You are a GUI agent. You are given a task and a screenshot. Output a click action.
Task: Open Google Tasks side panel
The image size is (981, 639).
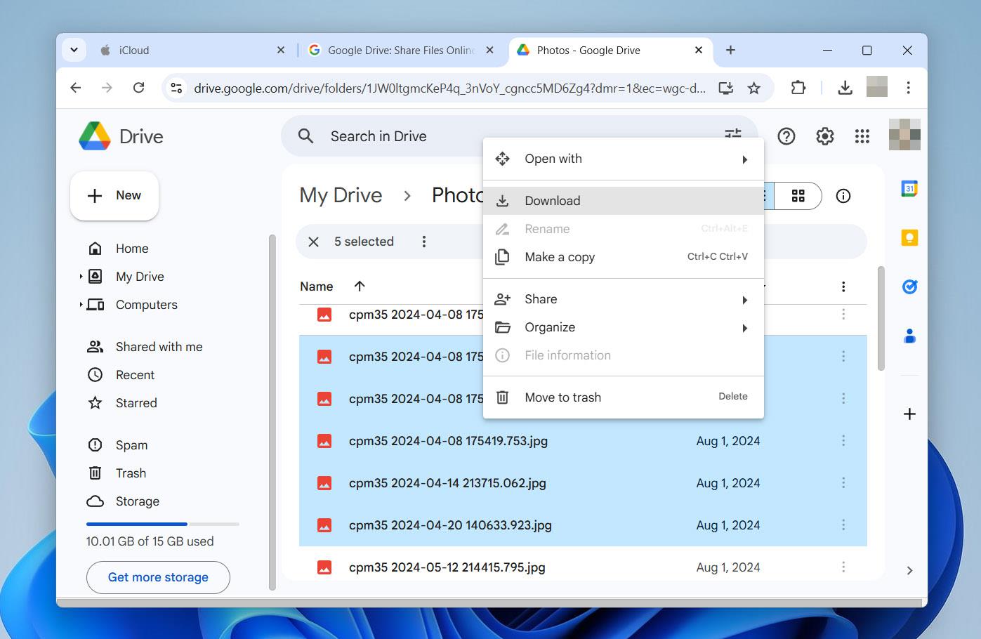point(909,286)
